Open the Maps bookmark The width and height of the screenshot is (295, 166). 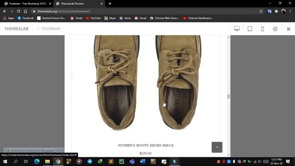110,18
